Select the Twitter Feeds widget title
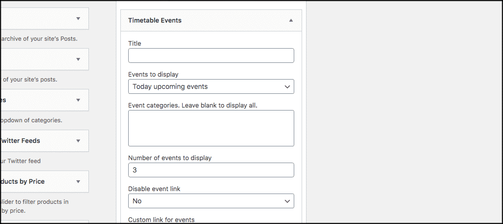Screen dimensions: 503x224 [20, 141]
